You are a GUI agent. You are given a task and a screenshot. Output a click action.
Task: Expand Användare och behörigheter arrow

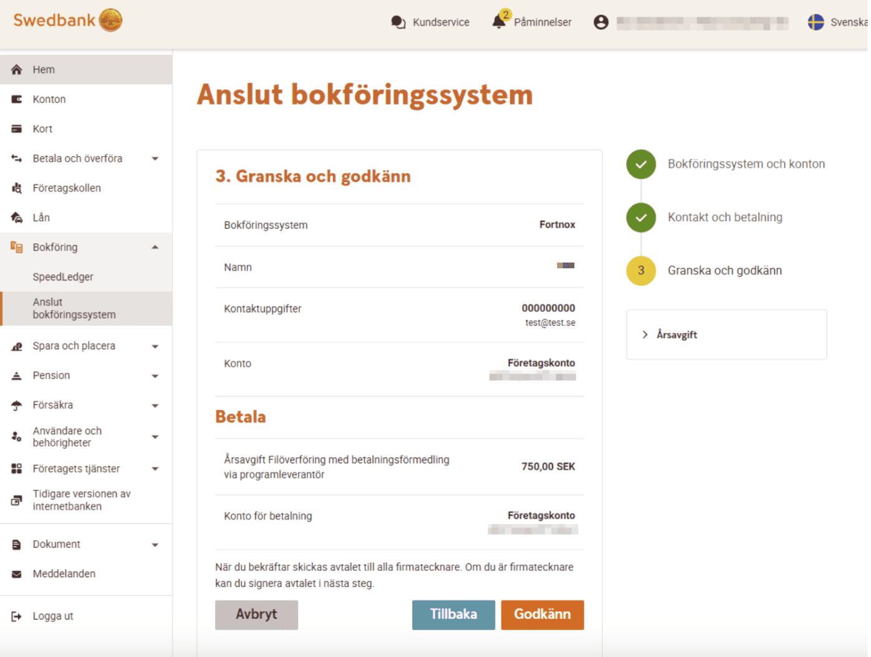pos(155,437)
